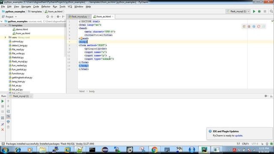
Task: Close the flask_mysql (1) Run tab
Action: (x=31, y=96)
